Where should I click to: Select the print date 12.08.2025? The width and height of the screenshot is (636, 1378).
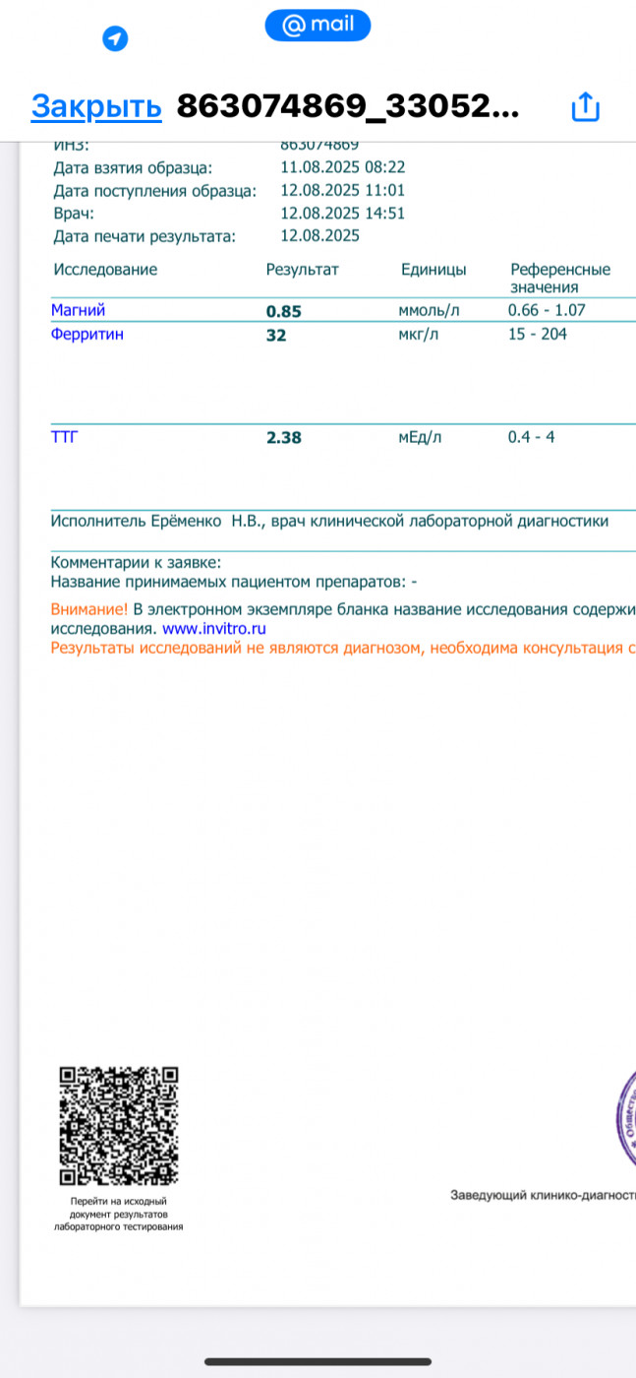320,235
